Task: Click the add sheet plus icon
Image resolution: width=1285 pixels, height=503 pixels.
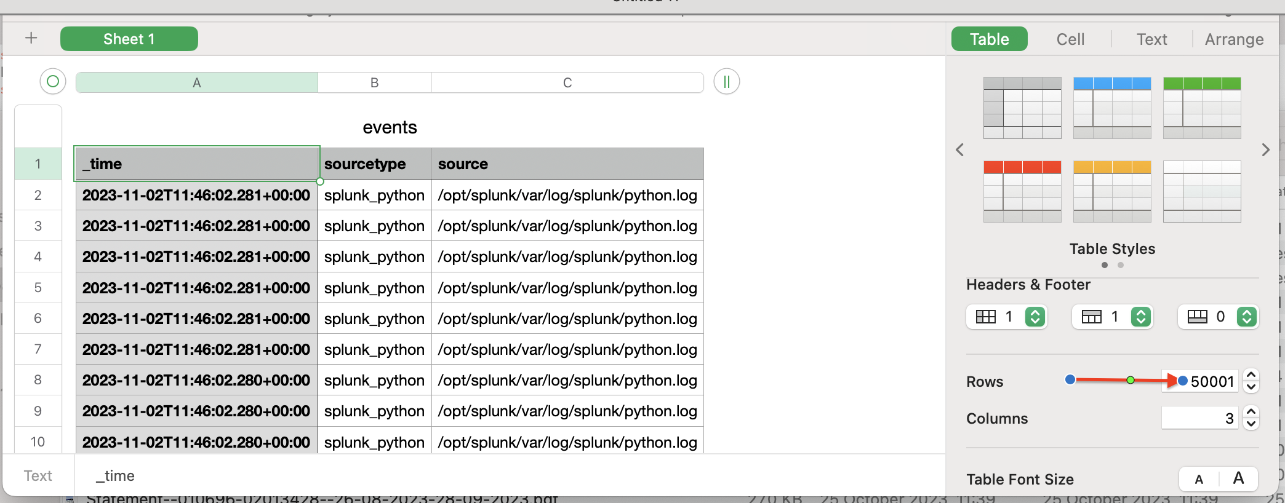Action: [31, 38]
